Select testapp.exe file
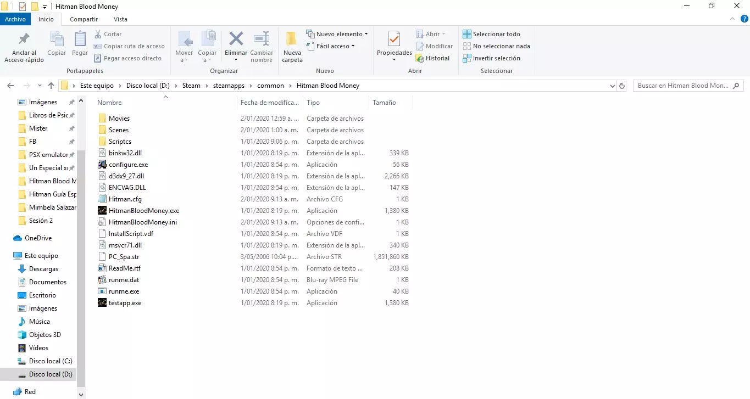The image size is (750, 399). [125, 303]
